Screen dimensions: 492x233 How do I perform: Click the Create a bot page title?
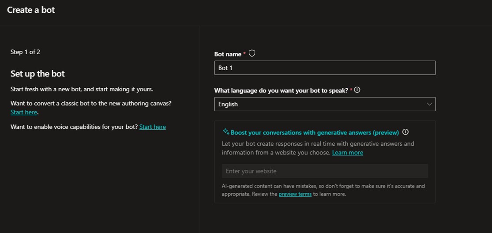pyautogui.click(x=31, y=10)
